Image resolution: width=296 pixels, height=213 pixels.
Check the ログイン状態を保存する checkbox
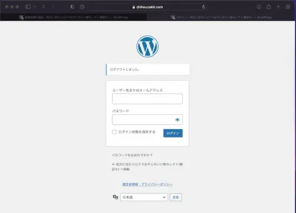114,132
